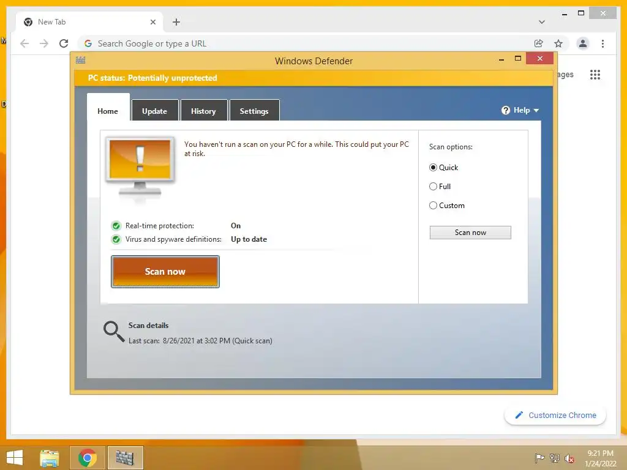Click the muted volume tray icon
This screenshot has width=627, height=470.
tap(569, 458)
